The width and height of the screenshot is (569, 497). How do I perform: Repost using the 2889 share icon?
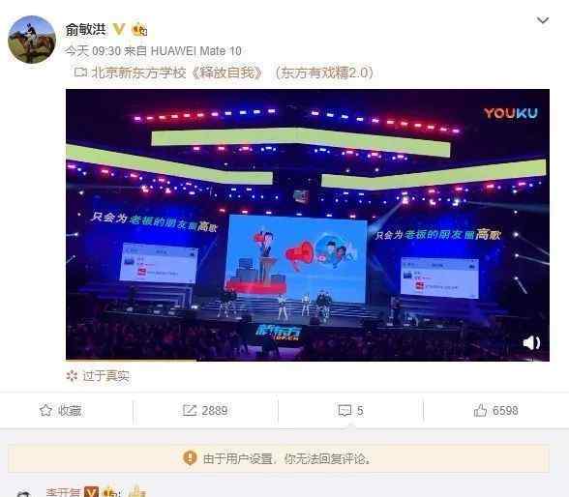pos(190,410)
